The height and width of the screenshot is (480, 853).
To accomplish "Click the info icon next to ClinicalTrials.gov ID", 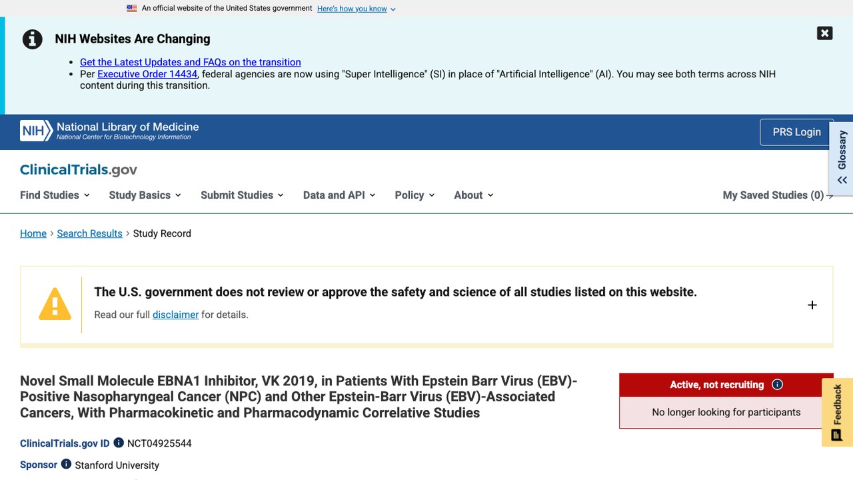I will pos(119,443).
